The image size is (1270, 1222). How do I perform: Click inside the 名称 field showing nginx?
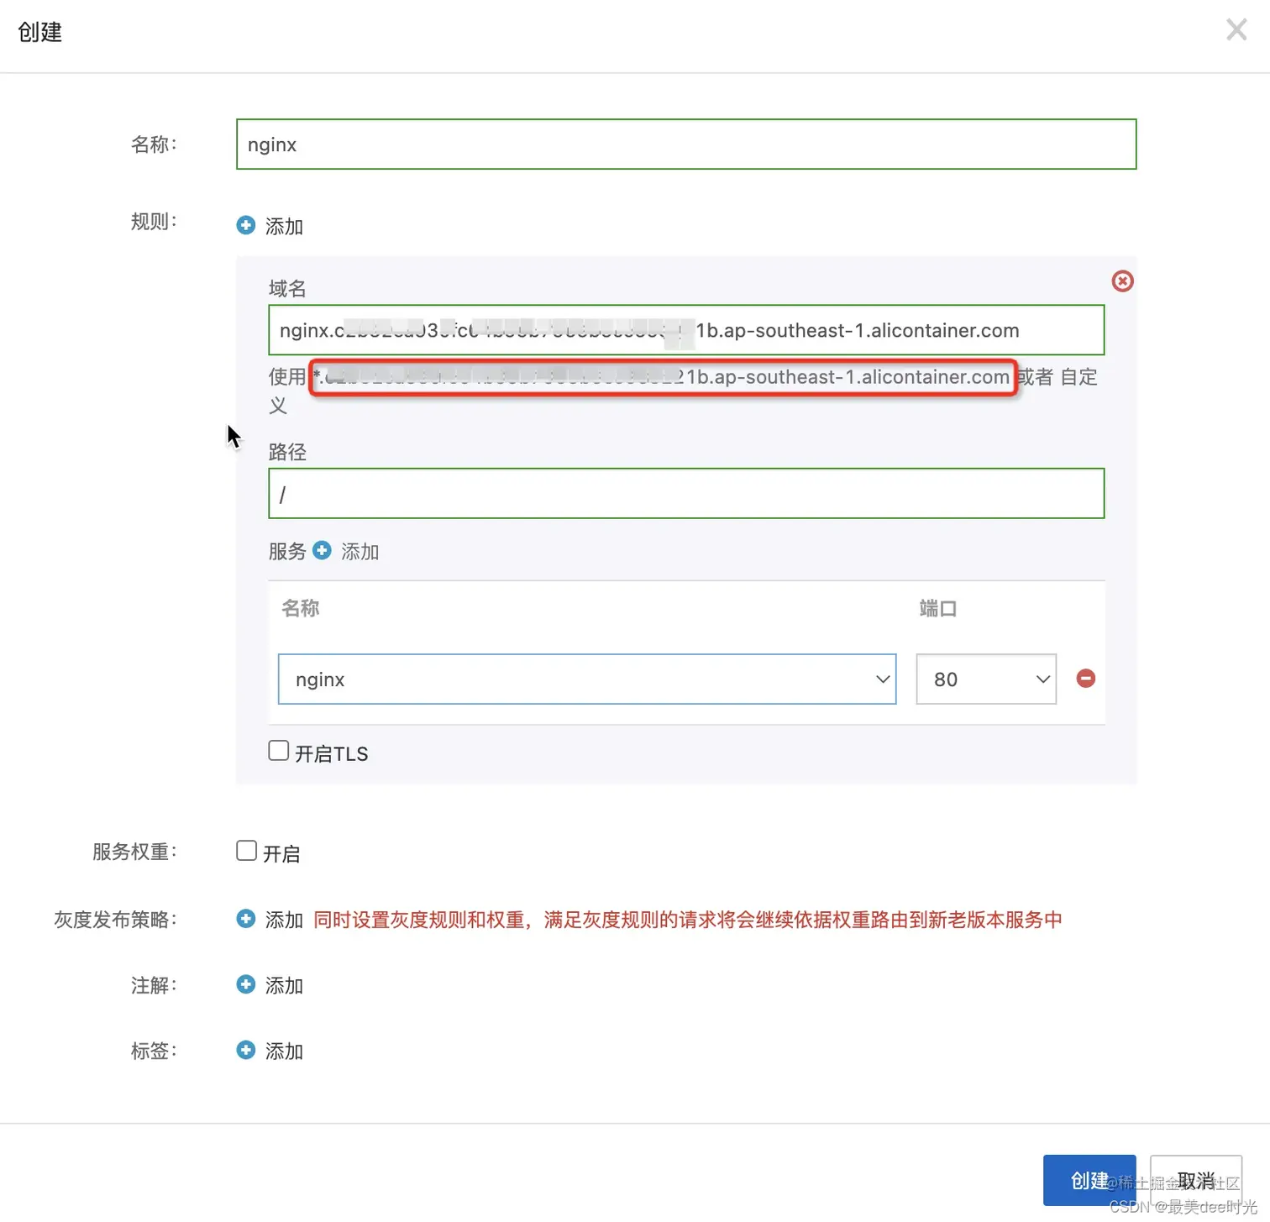[685, 144]
